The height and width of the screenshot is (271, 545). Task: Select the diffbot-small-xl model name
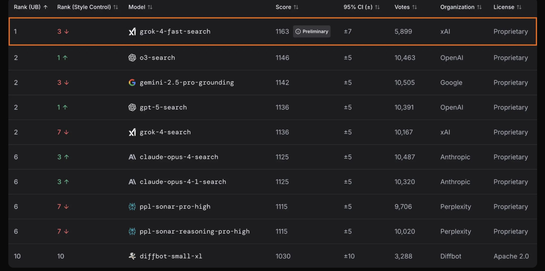tap(171, 256)
